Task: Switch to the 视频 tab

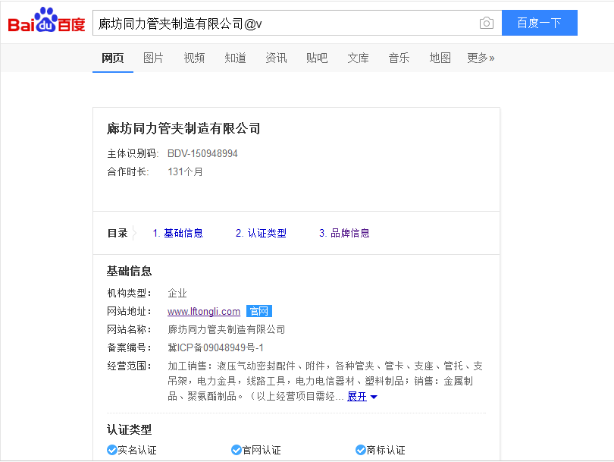Action: click(194, 58)
